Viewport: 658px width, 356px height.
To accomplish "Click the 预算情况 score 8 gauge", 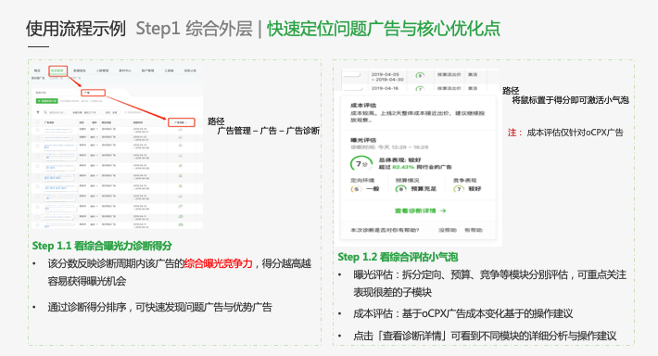I will click(x=400, y=189).
